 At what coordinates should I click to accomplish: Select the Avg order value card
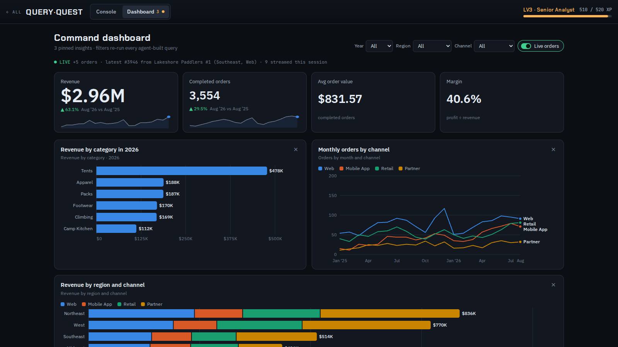(373, 102)
